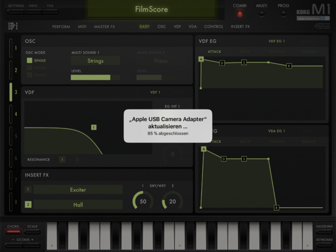Open the PERFORM tab
The height and width of the screenshot is (252, 336).
click(x=61, y=27)
